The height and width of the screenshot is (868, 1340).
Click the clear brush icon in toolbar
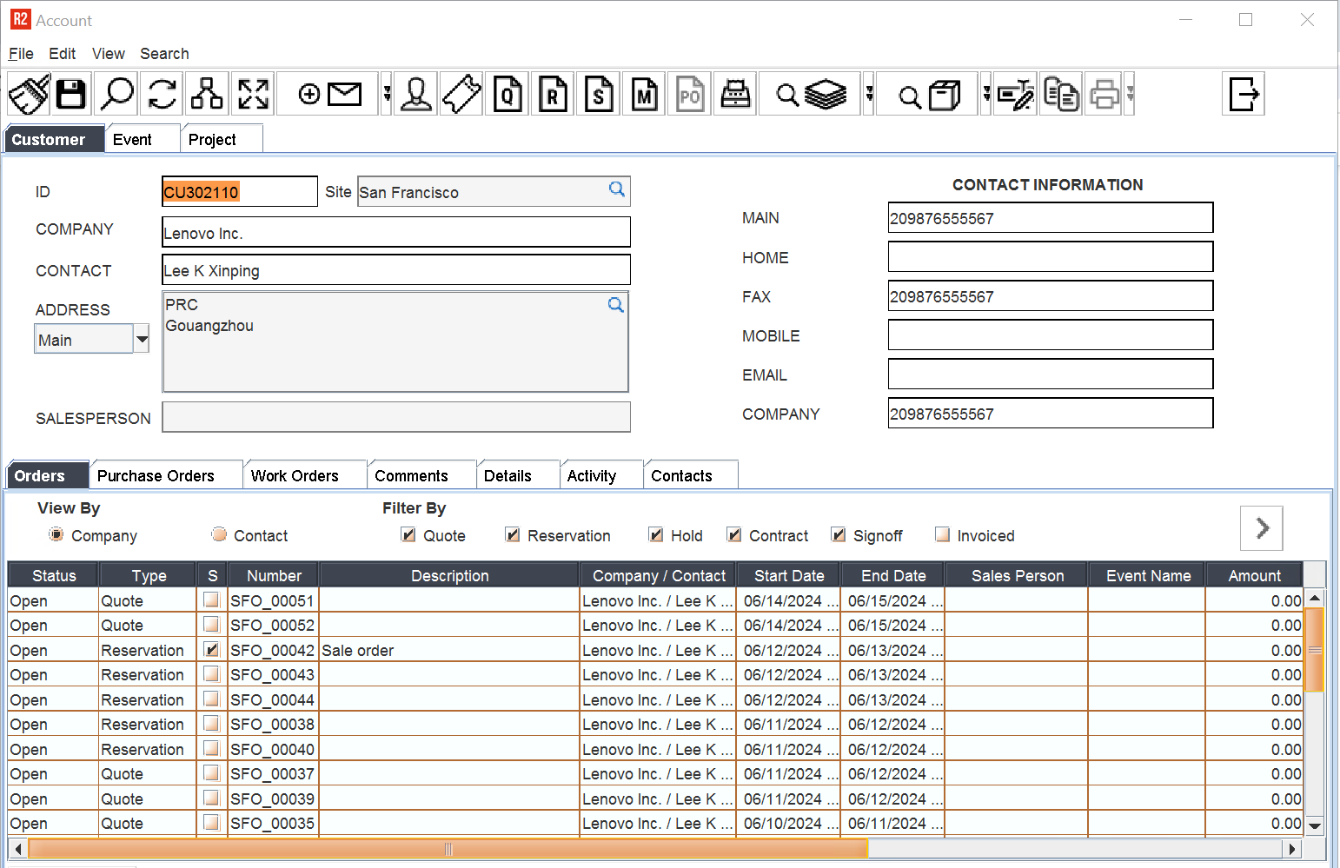28,94
